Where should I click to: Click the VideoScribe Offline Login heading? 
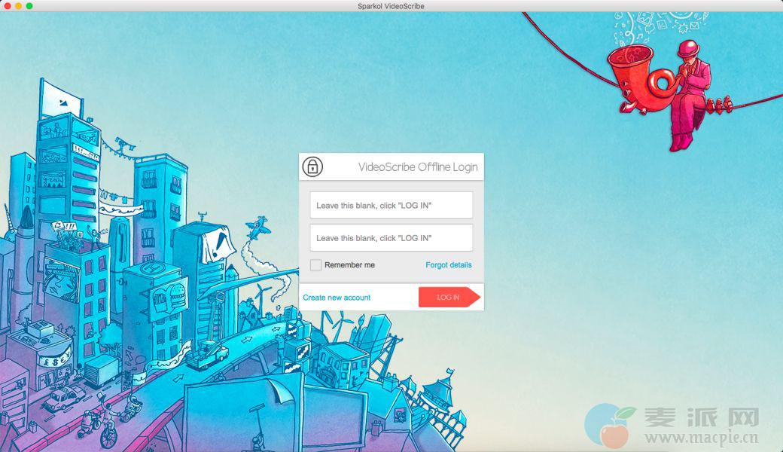click(417, 167)
